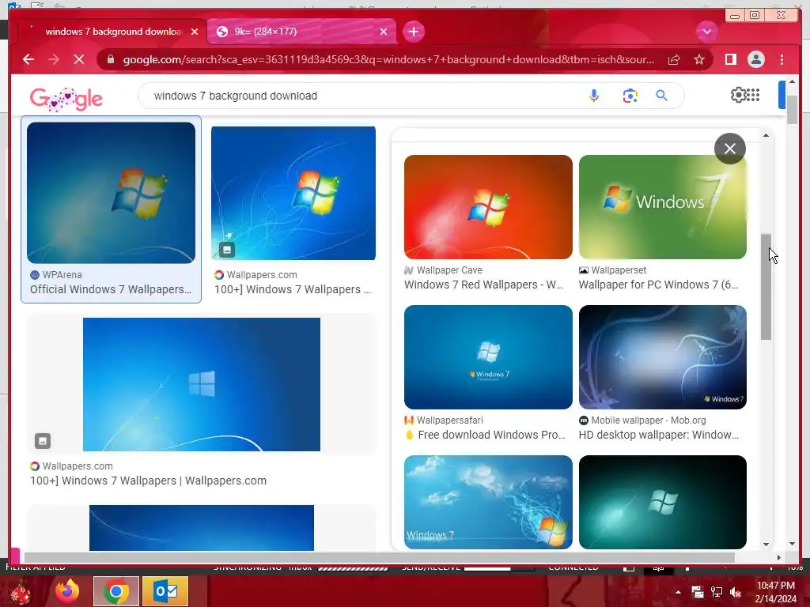Open Firefox from the taskbar
The width and height of the screenshot is (810, 607).
[67, 591]
